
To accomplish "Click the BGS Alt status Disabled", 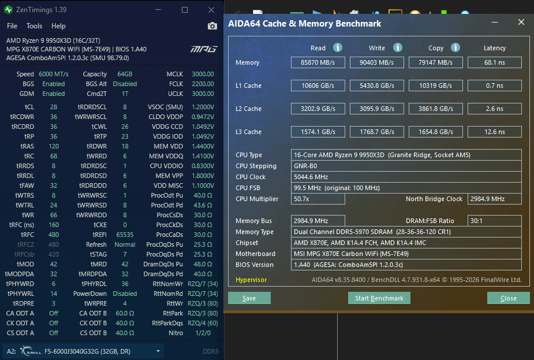I will click(x=125, y=84).
